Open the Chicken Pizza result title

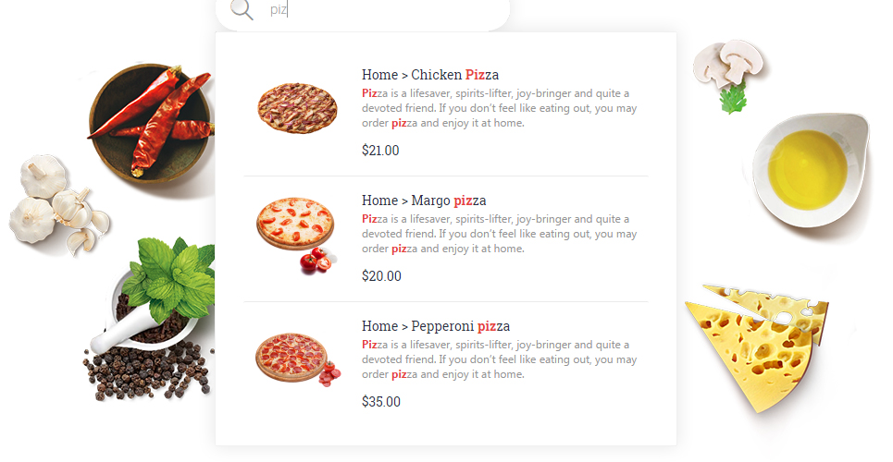pyautogui.click(x=430, y=75)
